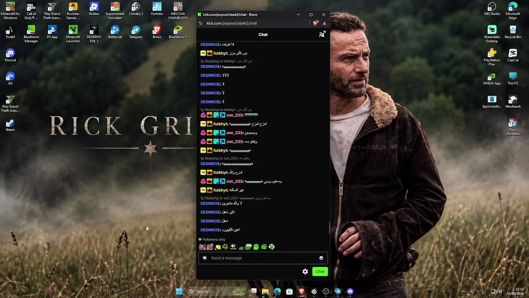Open PS App desktop shortcut
The image size is (529, 298).
click(x=52, y=32)
